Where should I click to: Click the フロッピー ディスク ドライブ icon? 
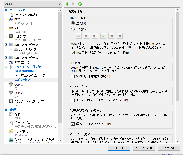click(11, 101)
